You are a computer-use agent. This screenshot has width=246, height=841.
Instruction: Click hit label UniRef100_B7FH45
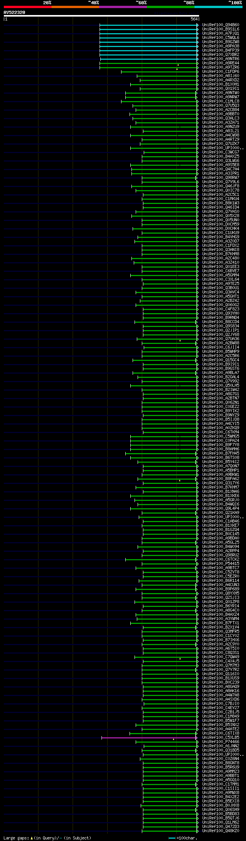click(221, 453)
